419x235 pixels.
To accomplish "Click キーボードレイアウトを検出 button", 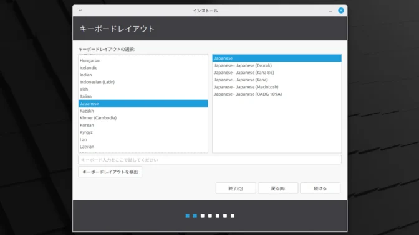I will pos(110,172).
